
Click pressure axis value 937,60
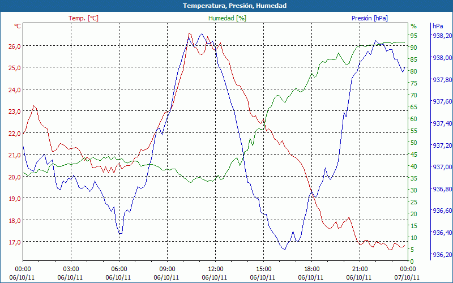click(x=442, y=101)
